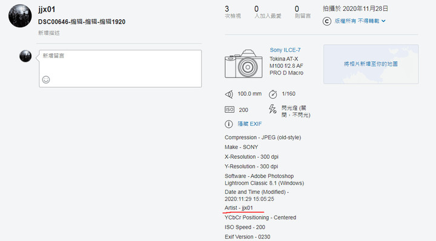Viewport: 436px width, 241px height.
Task: Open the jjx01 username link
Action: click(x=47, y=10)
